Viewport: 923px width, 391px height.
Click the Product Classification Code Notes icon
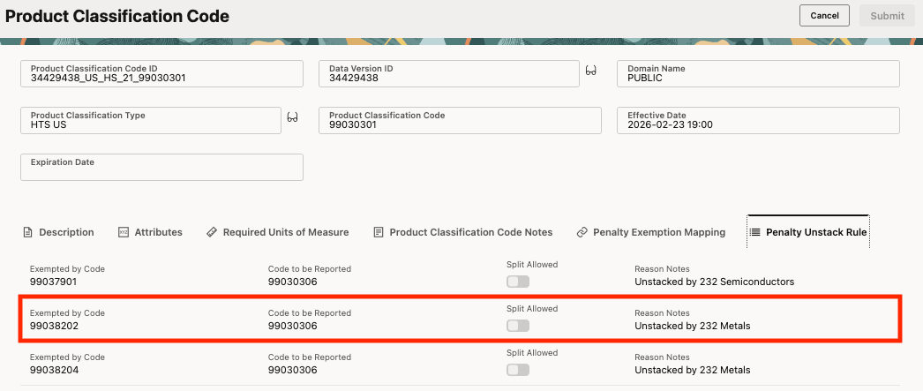(x=379, y=232)
